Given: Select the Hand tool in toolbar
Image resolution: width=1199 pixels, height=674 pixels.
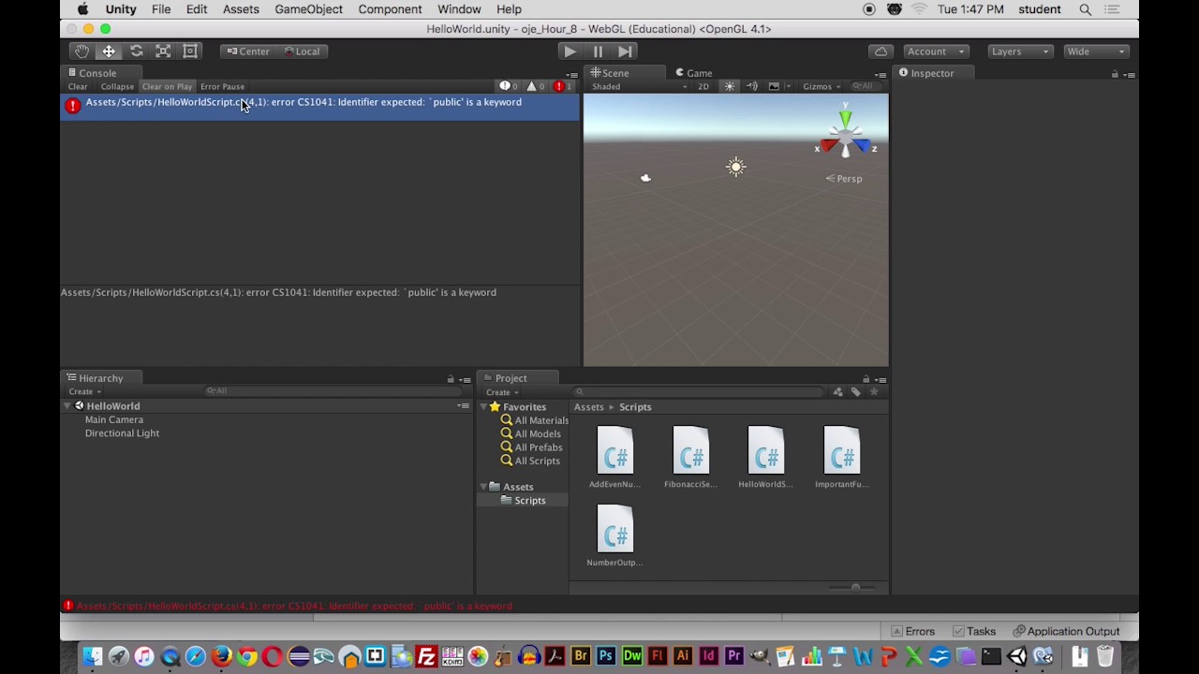Looking at the screenshot, I should pyautogui.click(x=81, y=51).
